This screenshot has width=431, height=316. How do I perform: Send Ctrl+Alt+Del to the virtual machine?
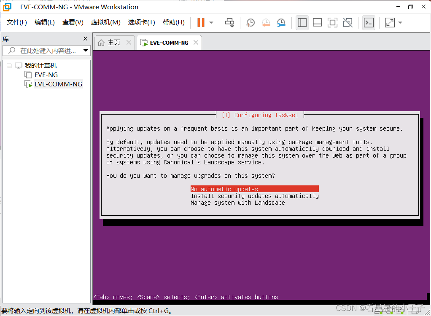point(229,22)
